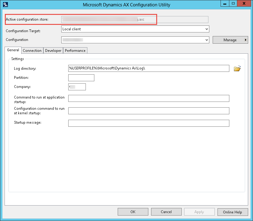
Task: Open Online Help
Action: point(233,212)
